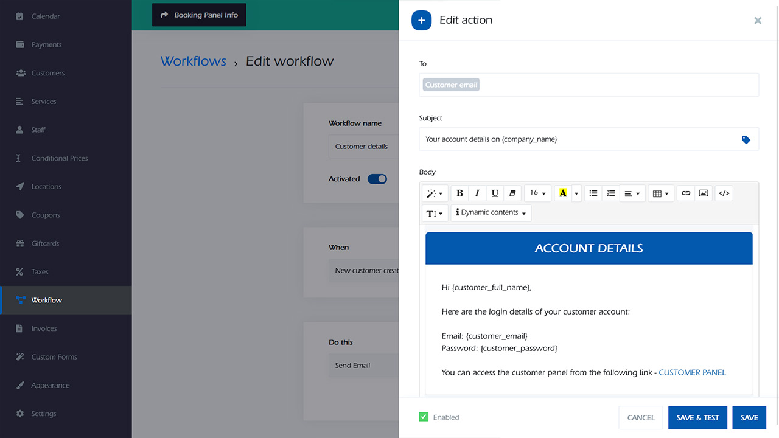779x438 pixels.
Task: Open the font size 16 dropdown
Action: coord(538,193)
